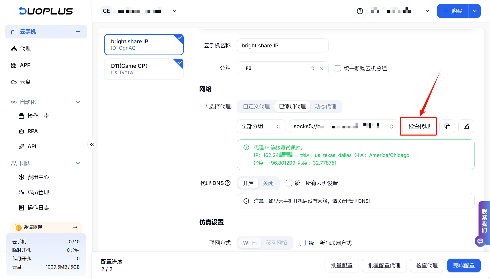Open the chat bubble contact icon
Image resolution: width=490 pixels, height=279 pixels.
(x=480, y=241)
